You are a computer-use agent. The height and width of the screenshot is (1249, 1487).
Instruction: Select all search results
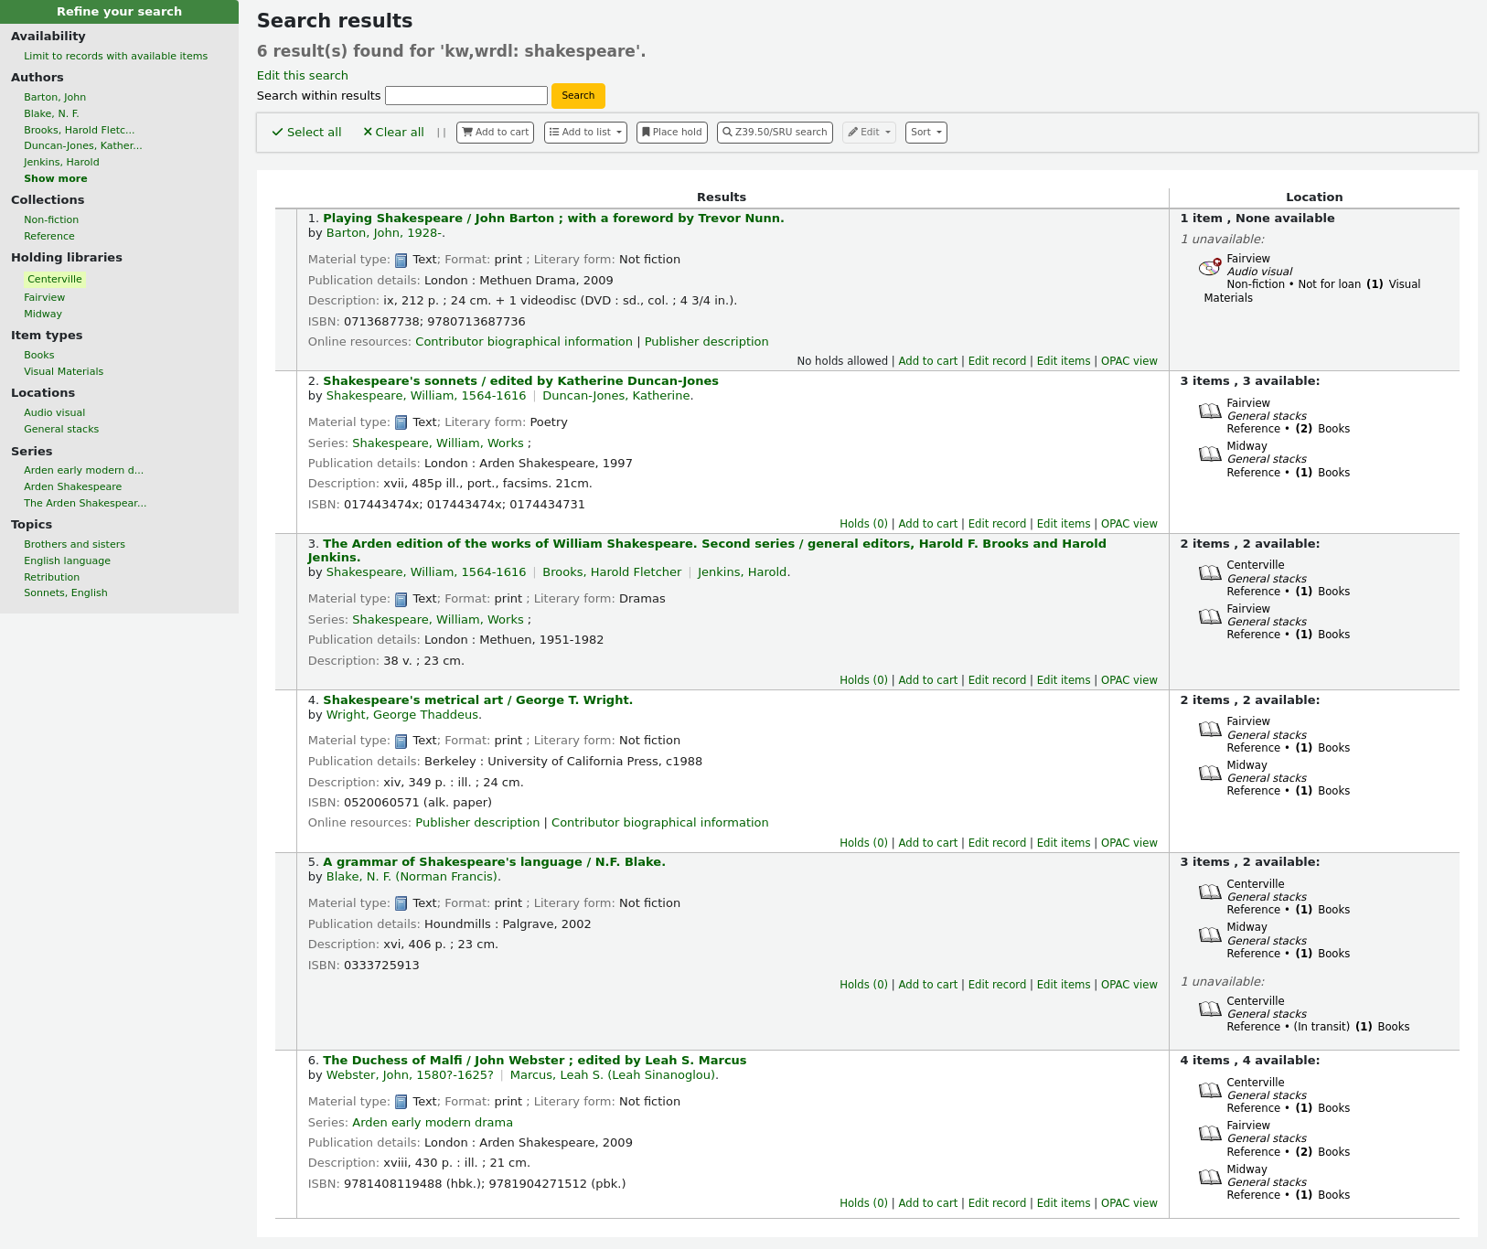(306, 133)
